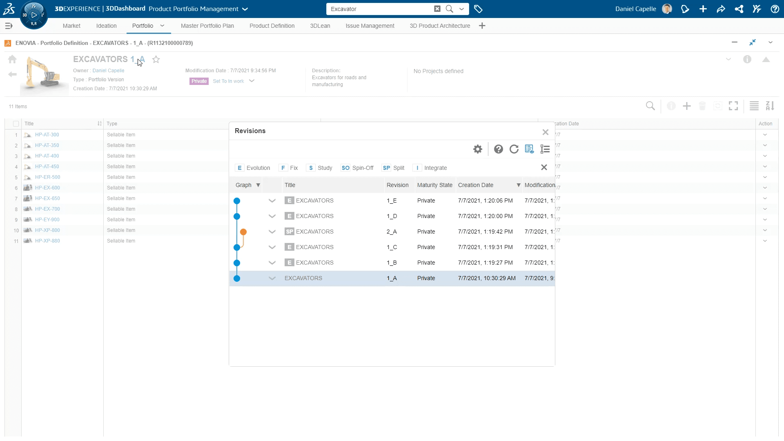Click the tag icon beside search

(478, 9)
